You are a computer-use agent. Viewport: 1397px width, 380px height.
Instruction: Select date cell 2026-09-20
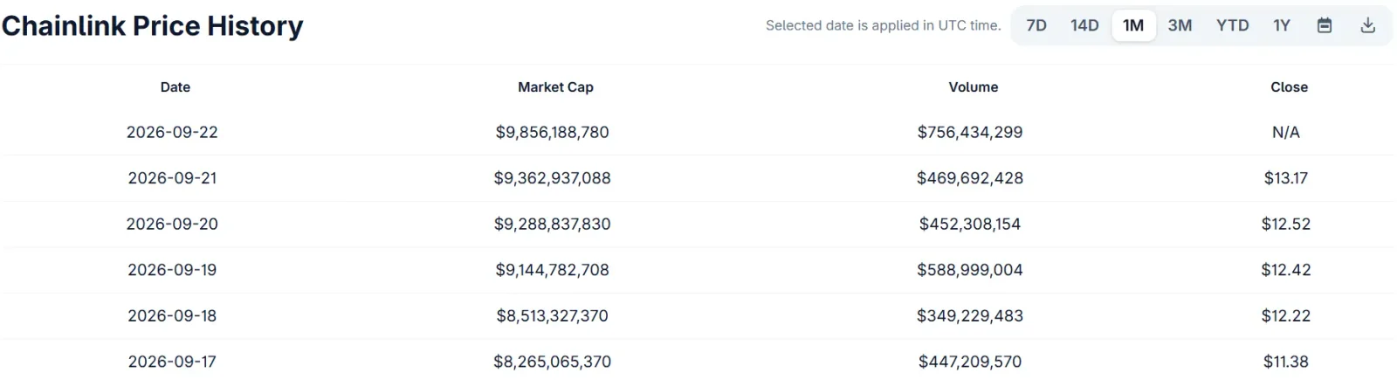[x=172, y=224]
